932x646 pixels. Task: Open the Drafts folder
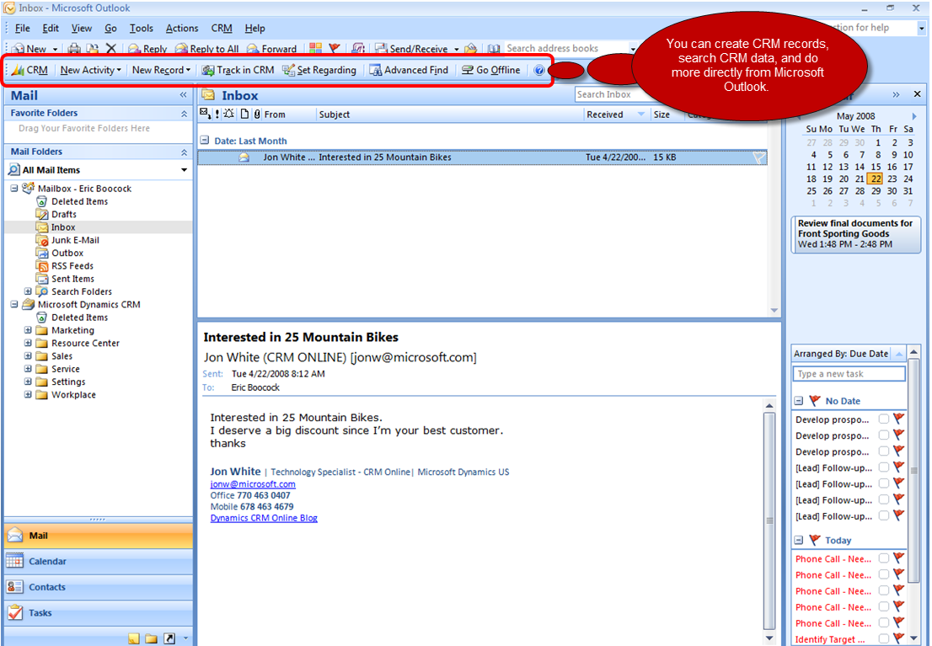[63, 215]
